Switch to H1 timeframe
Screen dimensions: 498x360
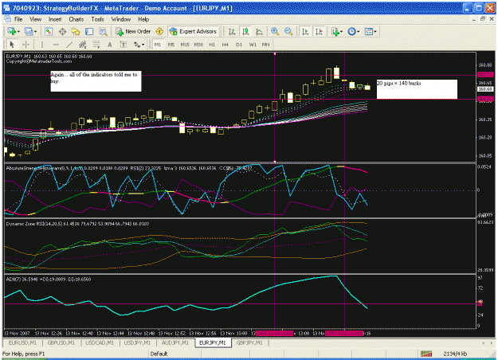(212, 45)
